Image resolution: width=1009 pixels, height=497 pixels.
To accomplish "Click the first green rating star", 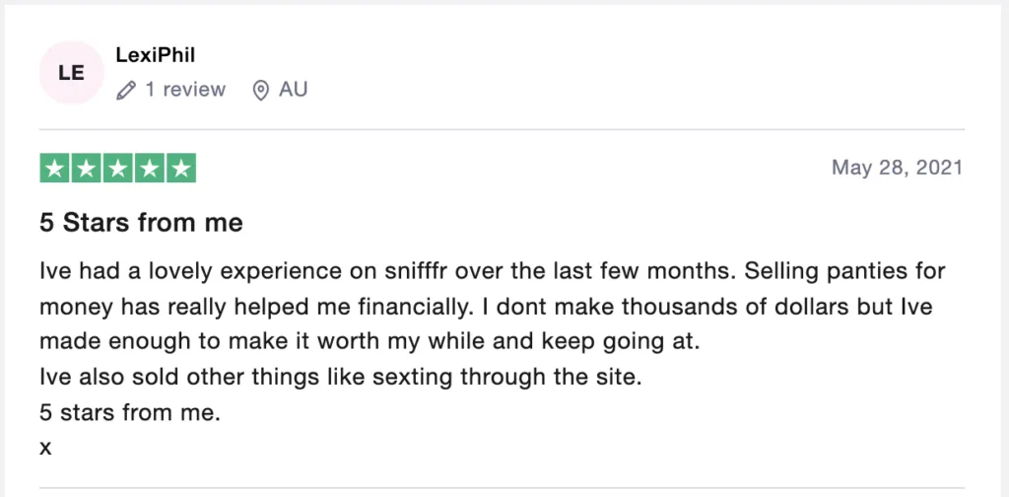I will (55, 169).
